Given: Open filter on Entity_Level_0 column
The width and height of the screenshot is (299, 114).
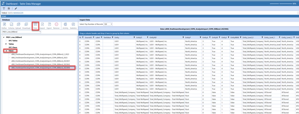Looking at the screenshot, I should tap(262, 37).
